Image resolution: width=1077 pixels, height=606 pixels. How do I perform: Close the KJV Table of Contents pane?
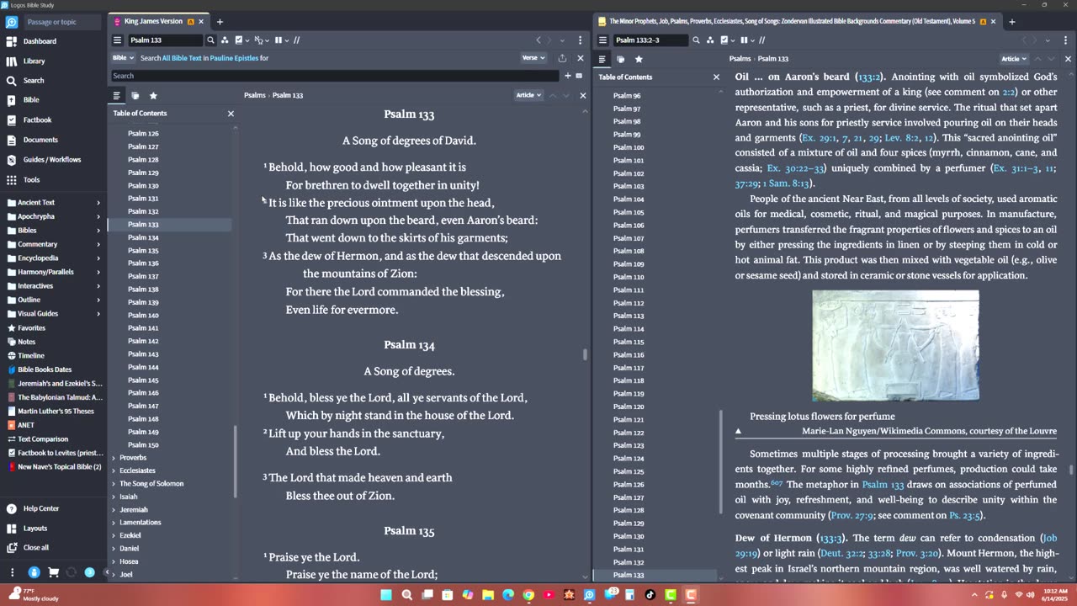click(x=231, y=114)
